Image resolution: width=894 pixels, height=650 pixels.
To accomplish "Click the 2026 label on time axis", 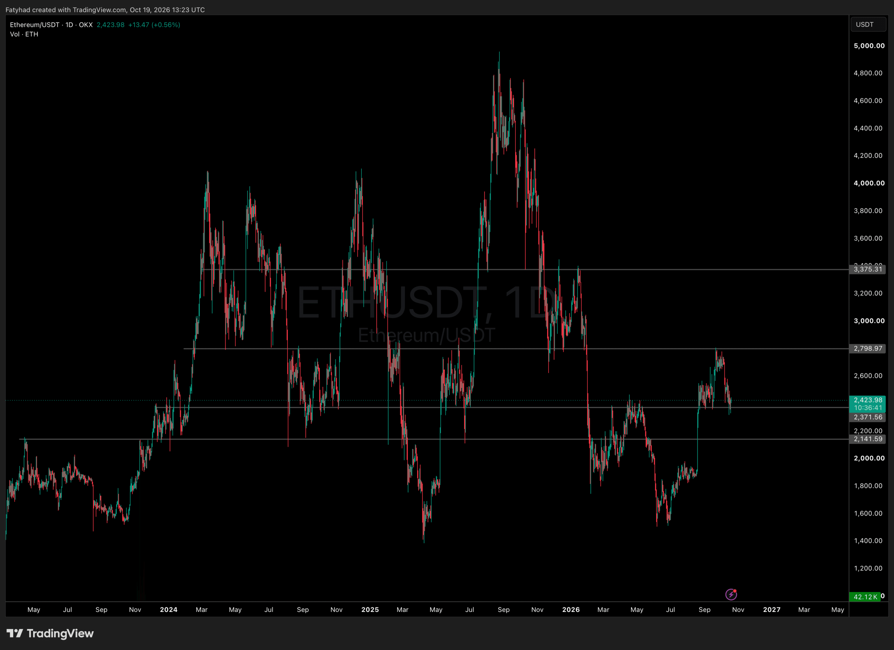I will click(x=571, y=610).
